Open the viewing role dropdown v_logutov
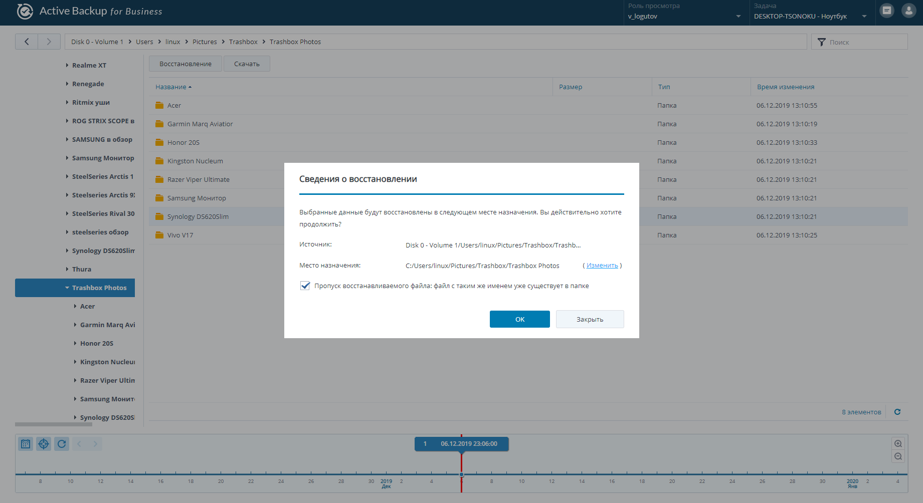 pos(684,16)
